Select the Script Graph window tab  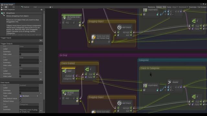tap(7, 5)
